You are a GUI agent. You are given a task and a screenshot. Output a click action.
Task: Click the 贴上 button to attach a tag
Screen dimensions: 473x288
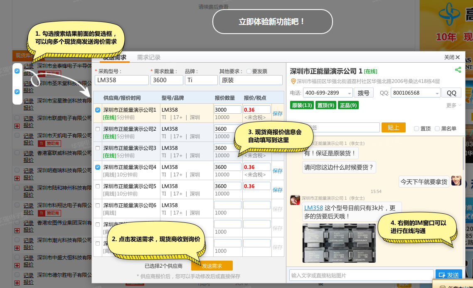pos(393,127)
